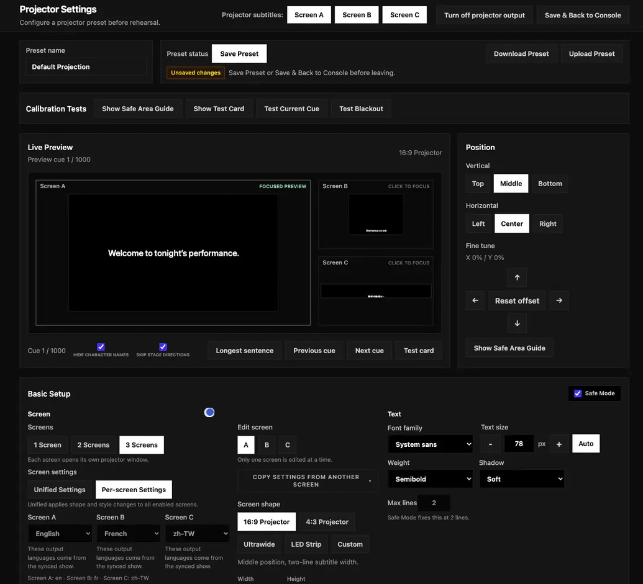
Task: Click the Screen A focused preview
Action: click(x=173, y=253)
